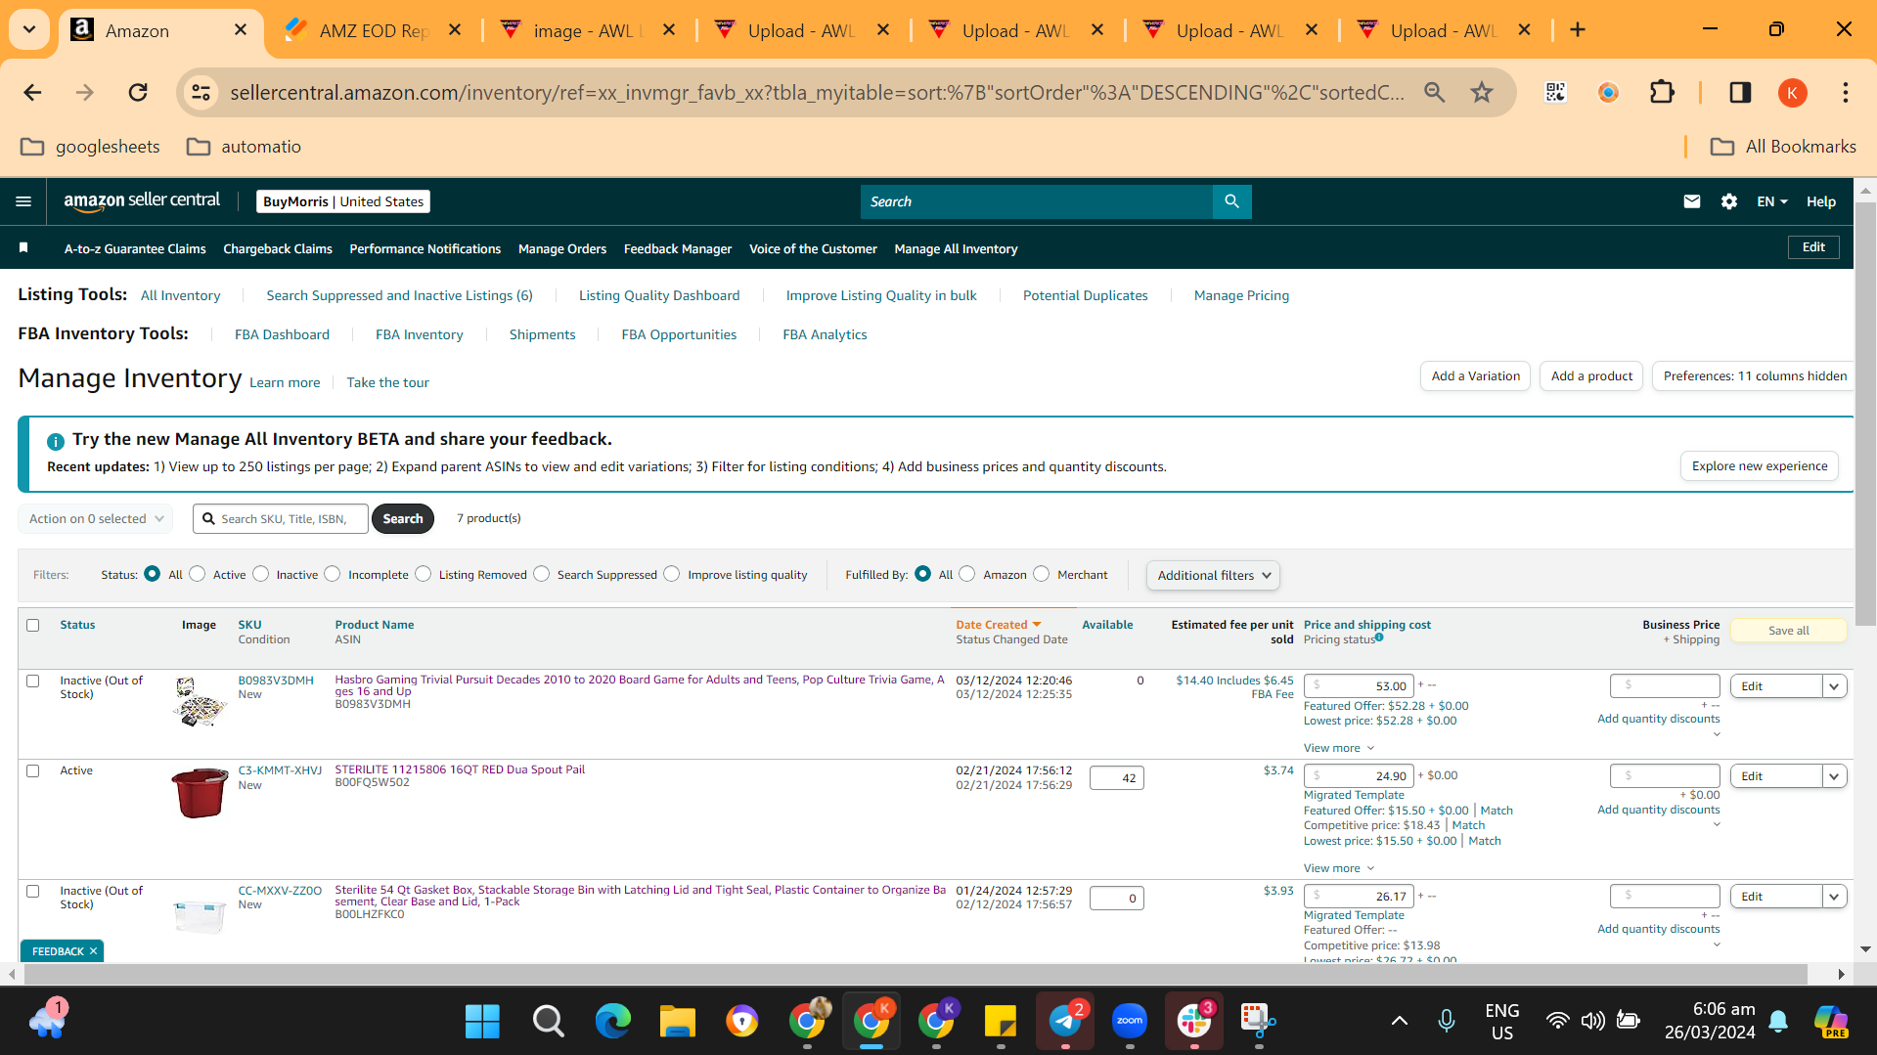Check the STERILITE Red Pail row checkbox

point(33,771)
